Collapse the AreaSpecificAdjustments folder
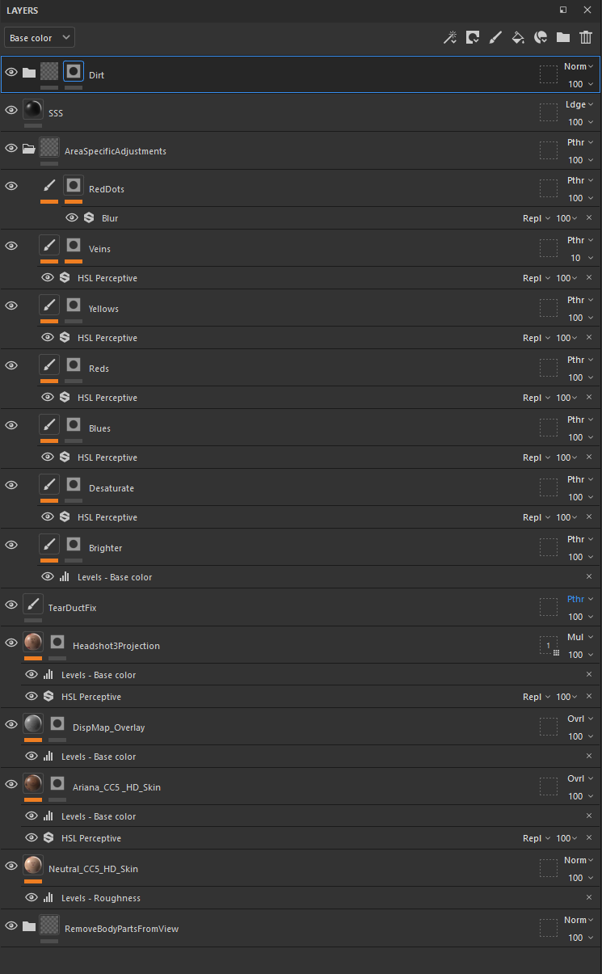602x974 pixels. tap(29, 149)
